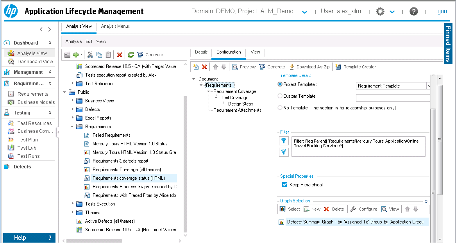Click the clear filter icon
Image resolution: width=456 pixels, height=243 pixels.
[x=284, y=152]
